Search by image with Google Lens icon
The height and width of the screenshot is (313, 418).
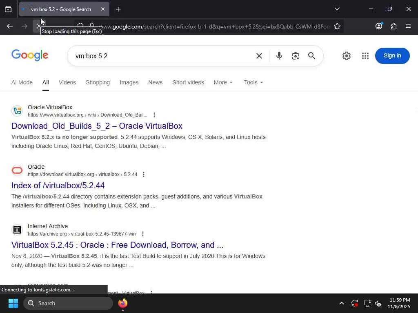point(296,56)
